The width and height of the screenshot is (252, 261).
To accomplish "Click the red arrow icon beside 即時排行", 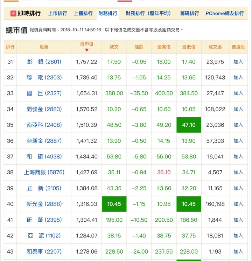I will click(x=13, y=13).
